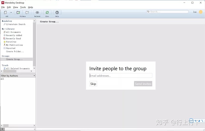Click the Mendeley Desktop app logo icon
The height and width of the screenshot is (131, 205).
pos(3,3)
